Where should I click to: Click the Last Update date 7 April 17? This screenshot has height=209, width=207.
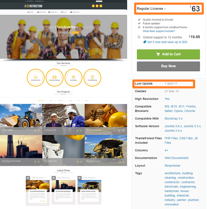coord(171,83)
